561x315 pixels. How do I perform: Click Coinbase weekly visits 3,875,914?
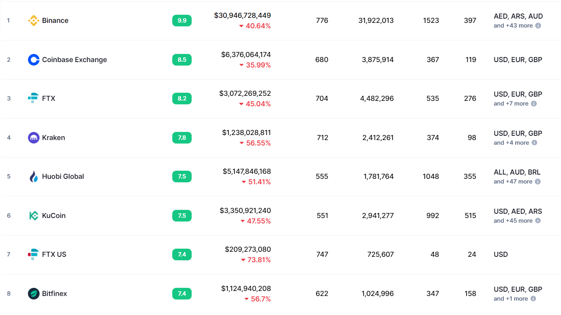(378, 60)
